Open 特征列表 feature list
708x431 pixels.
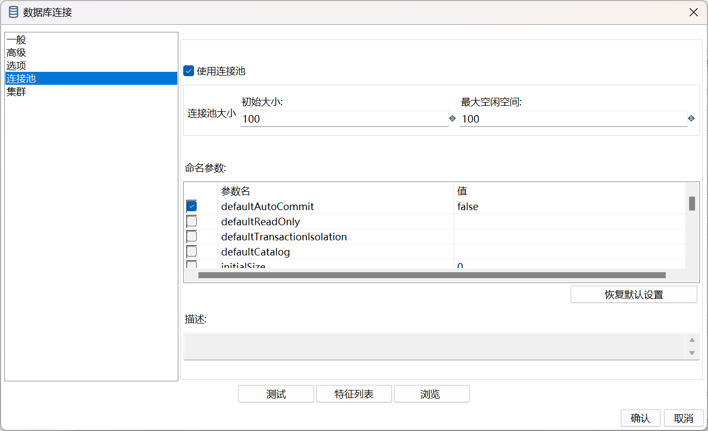[x=354, y=394]
